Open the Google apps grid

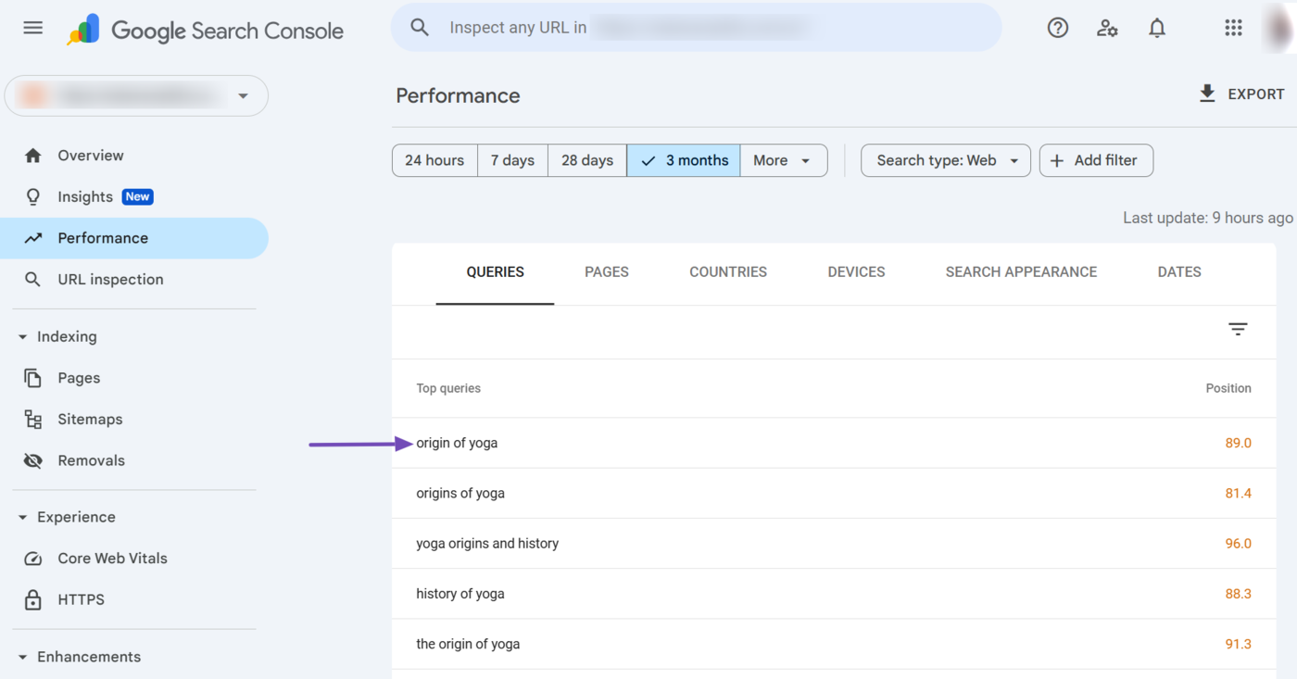coord(1233,28)
